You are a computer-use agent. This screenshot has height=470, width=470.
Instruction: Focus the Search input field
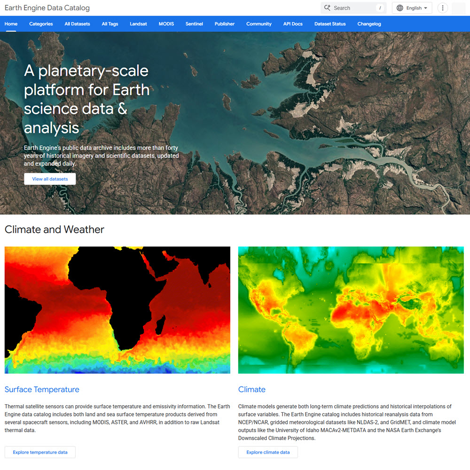(353, 8)
